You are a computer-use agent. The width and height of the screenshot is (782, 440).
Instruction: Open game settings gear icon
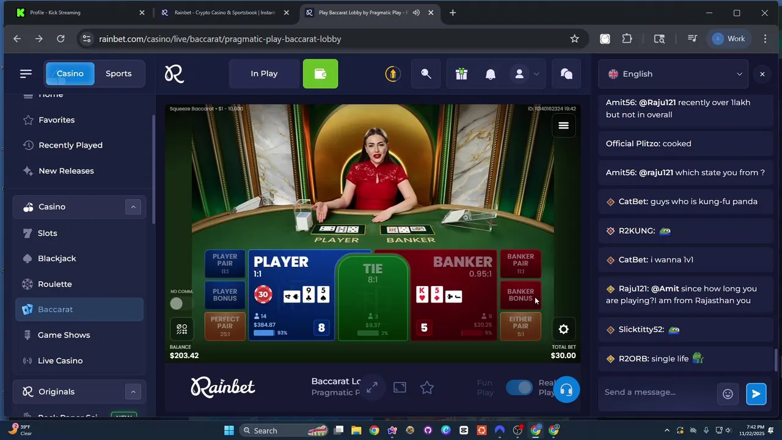563,329
